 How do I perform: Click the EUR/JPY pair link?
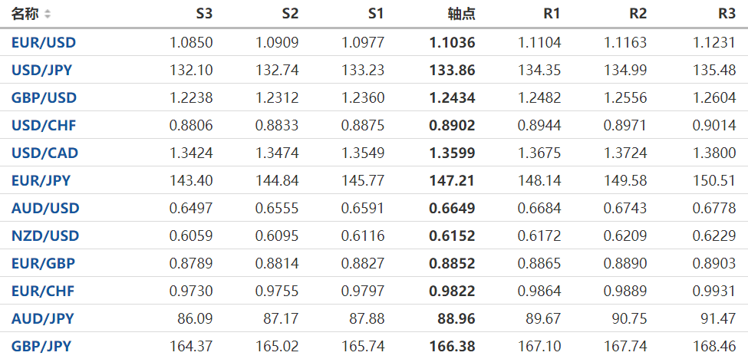(x=41, y=181)
